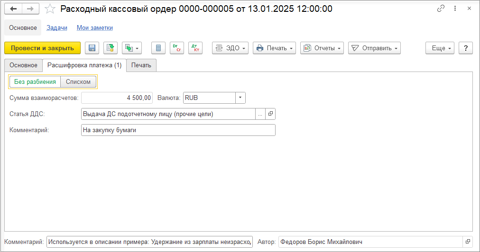Viewport: 480px width, 252px height.
Task: Open the Валюта RUB dropdown
Action: pos(240,98)
